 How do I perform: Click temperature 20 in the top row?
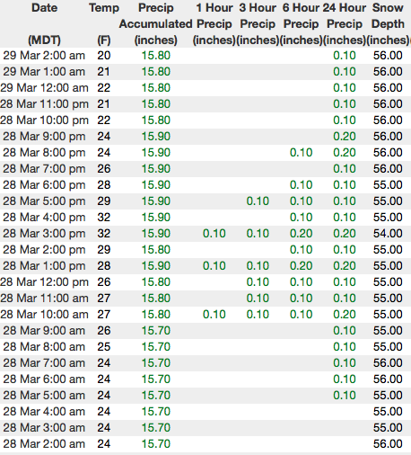104,56
